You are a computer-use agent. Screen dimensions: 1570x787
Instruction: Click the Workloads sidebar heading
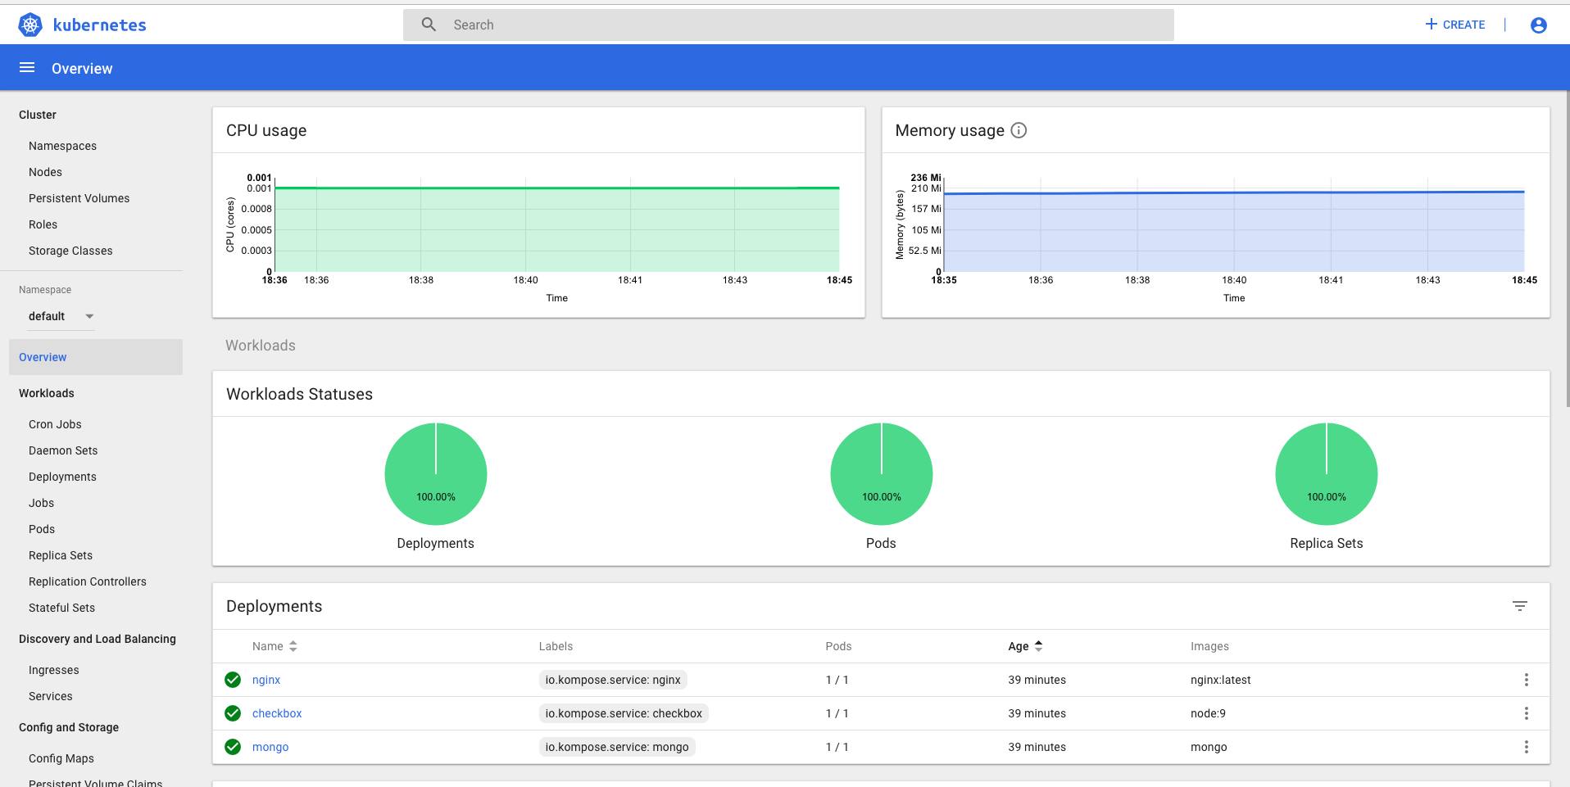[x=47, y=393]
